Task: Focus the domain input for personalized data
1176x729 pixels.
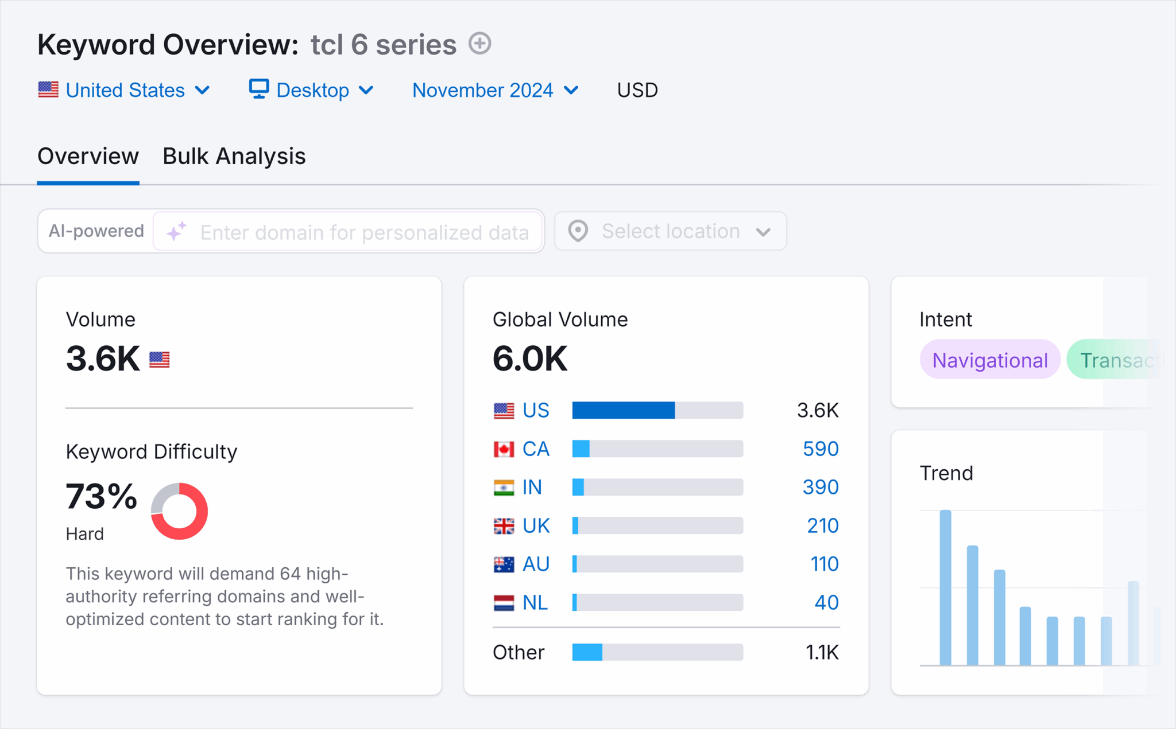Action: pyautogui.click(x=348, y=231)
